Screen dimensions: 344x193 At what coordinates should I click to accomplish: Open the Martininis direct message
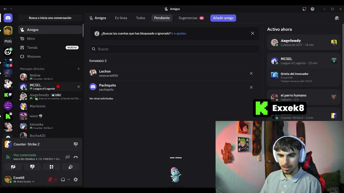(50, 106)
